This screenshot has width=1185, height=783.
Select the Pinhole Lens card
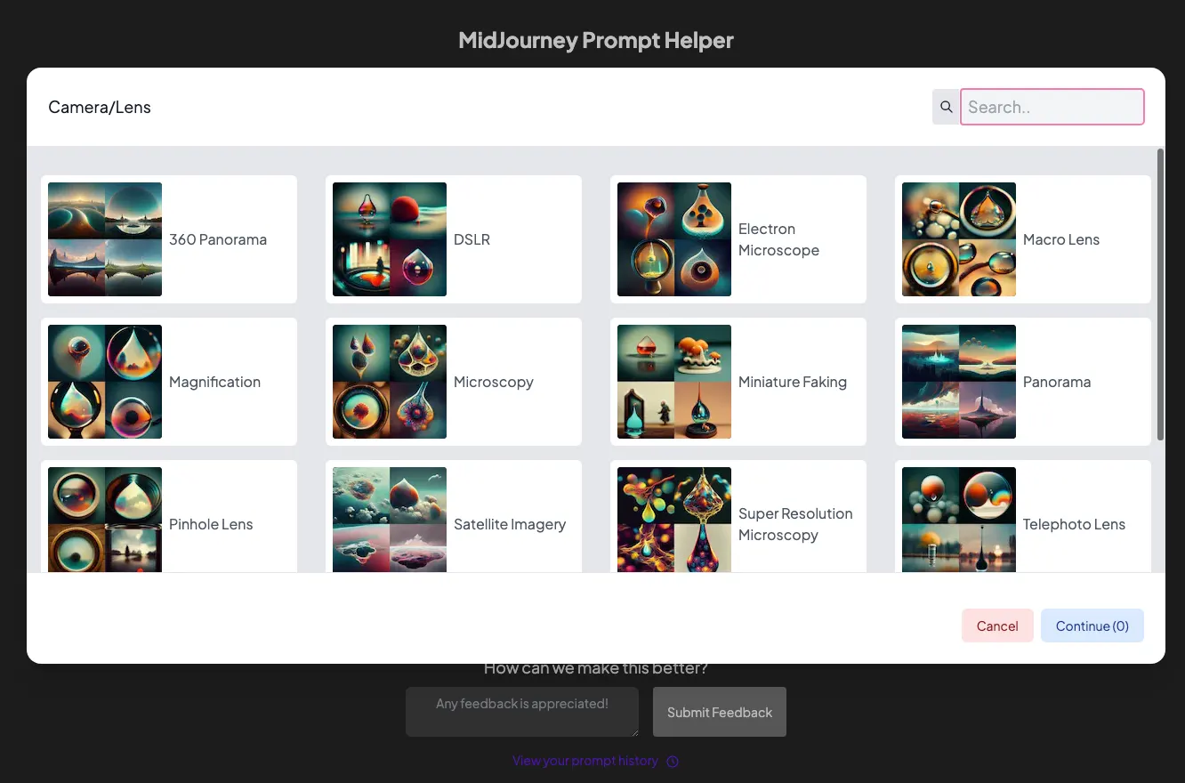(169, 517)
